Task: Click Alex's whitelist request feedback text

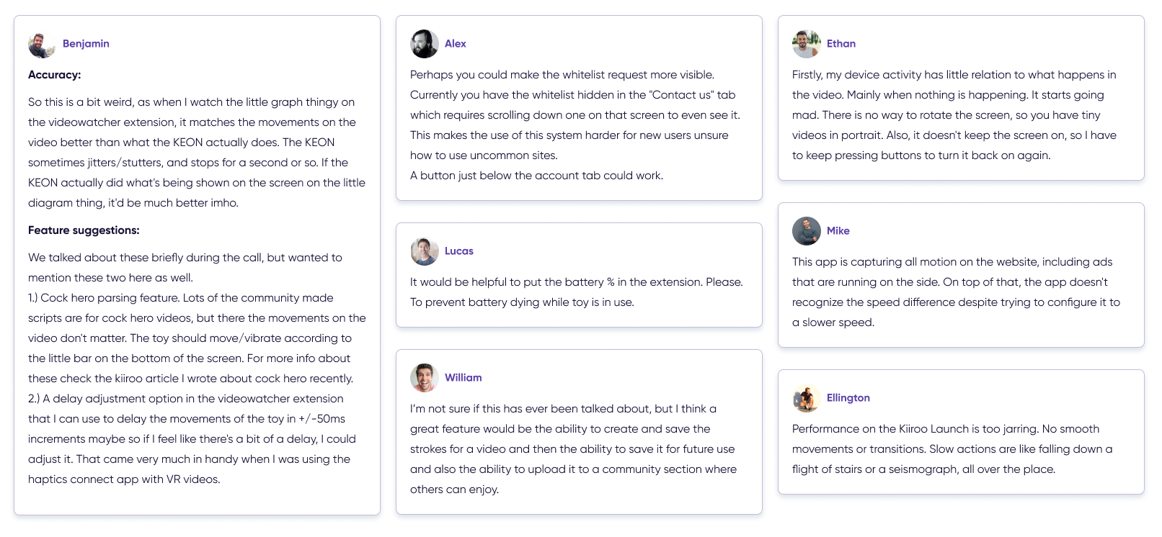Action: pos(575,125)
